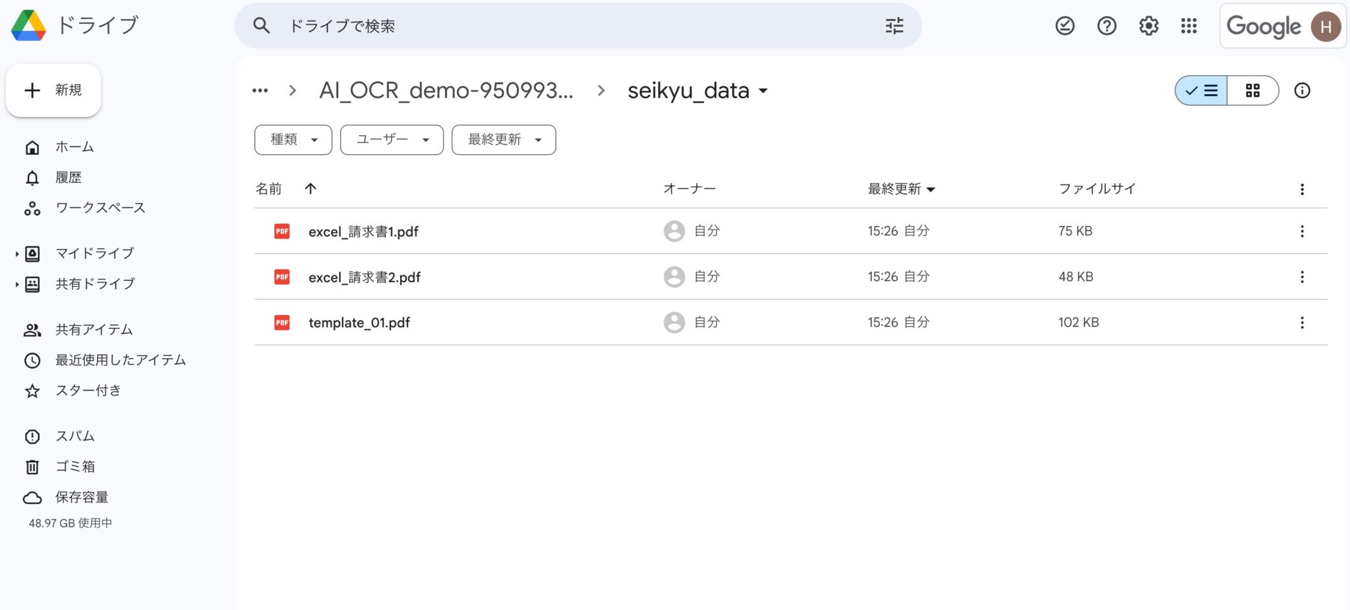Viewport: 1350px width, 610px height.
Task: Select the ワークスペース sidebar item
Action: point(100,208)
